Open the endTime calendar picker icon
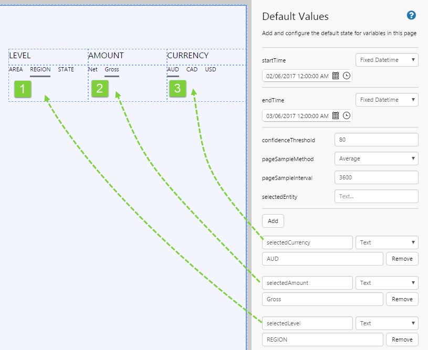Image resolution: width=428 pixels, height=350 pixels. tap(336, 115)
